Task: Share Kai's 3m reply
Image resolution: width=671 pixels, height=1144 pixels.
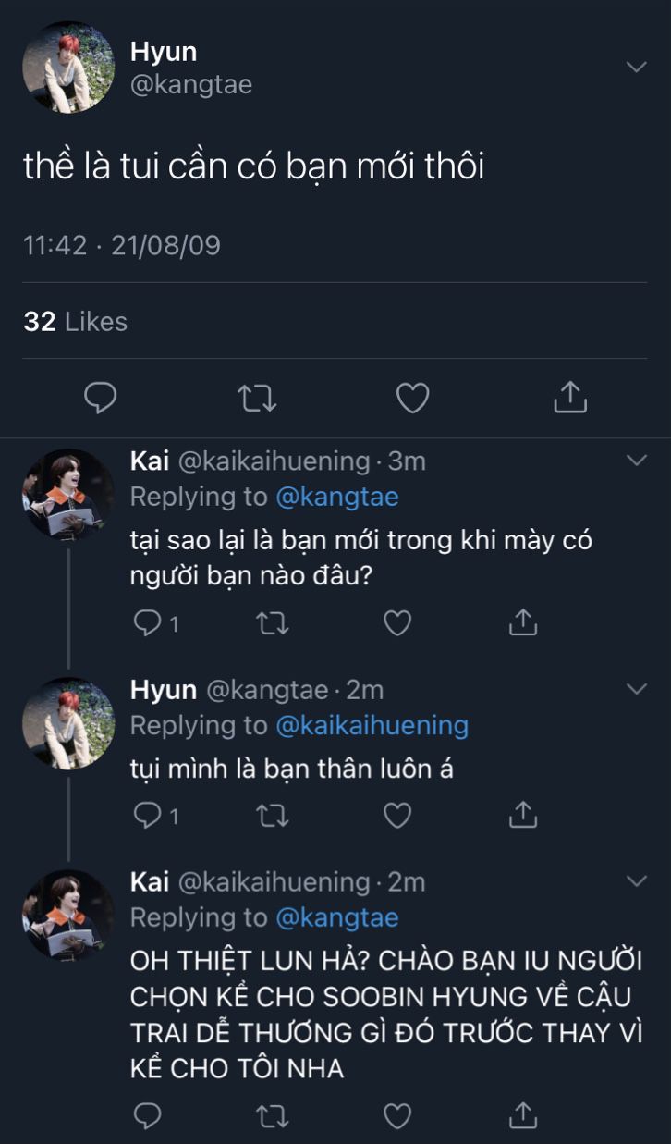Action: (x=522, y=624)
